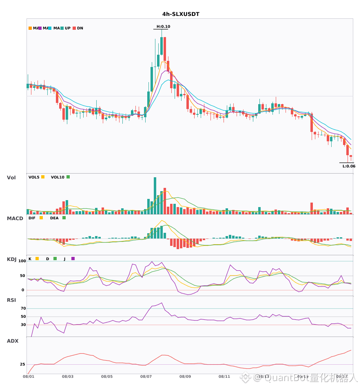Click the 08/11 date label
Image resolution: width=361 pixels, height=388 pixels.
point(224,377)
